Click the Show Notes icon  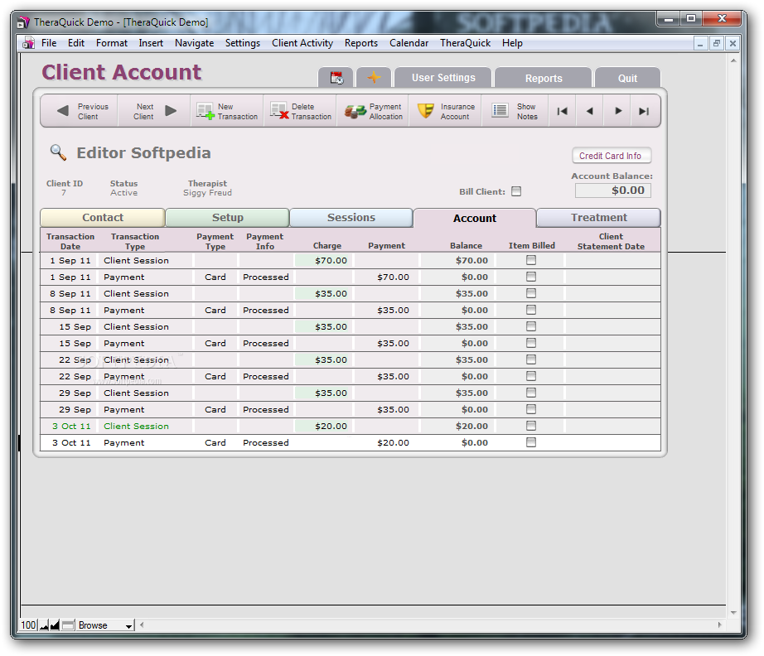pos(500,110)
